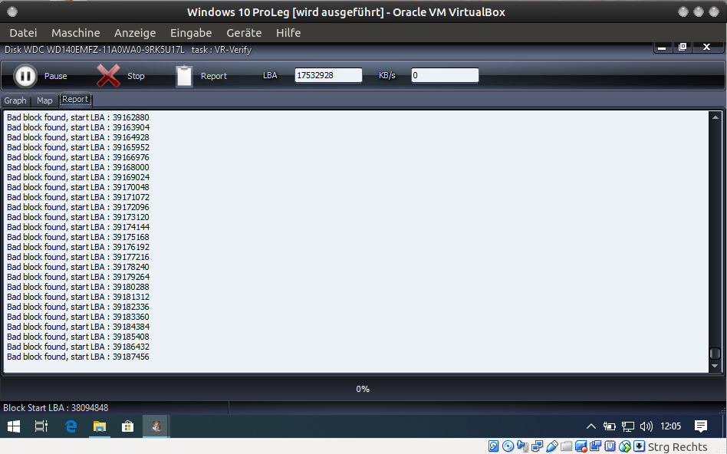The height and width of the screenshot is (454, 727).
Task: Click the network tray icon
Action: [628, 426]
